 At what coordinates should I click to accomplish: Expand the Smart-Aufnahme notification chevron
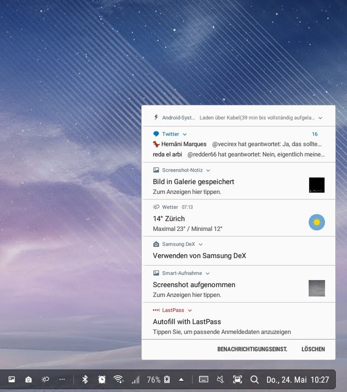coord(207,274)
